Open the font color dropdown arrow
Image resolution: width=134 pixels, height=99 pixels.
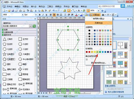[79, 15]
